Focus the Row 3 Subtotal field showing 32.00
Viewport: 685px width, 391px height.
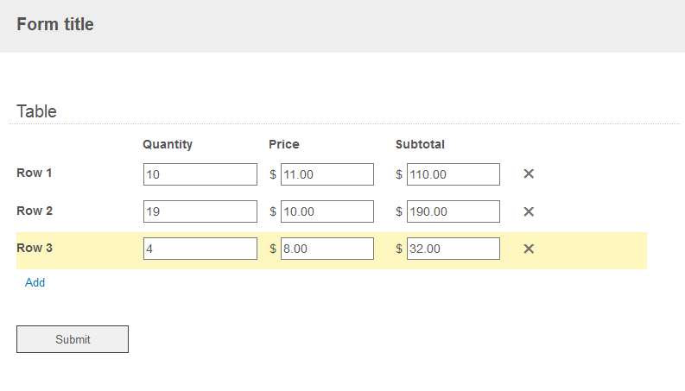[453, 249]
